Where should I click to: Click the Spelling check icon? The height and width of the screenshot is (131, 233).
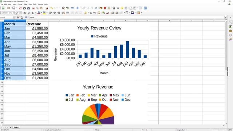[67, 8]
